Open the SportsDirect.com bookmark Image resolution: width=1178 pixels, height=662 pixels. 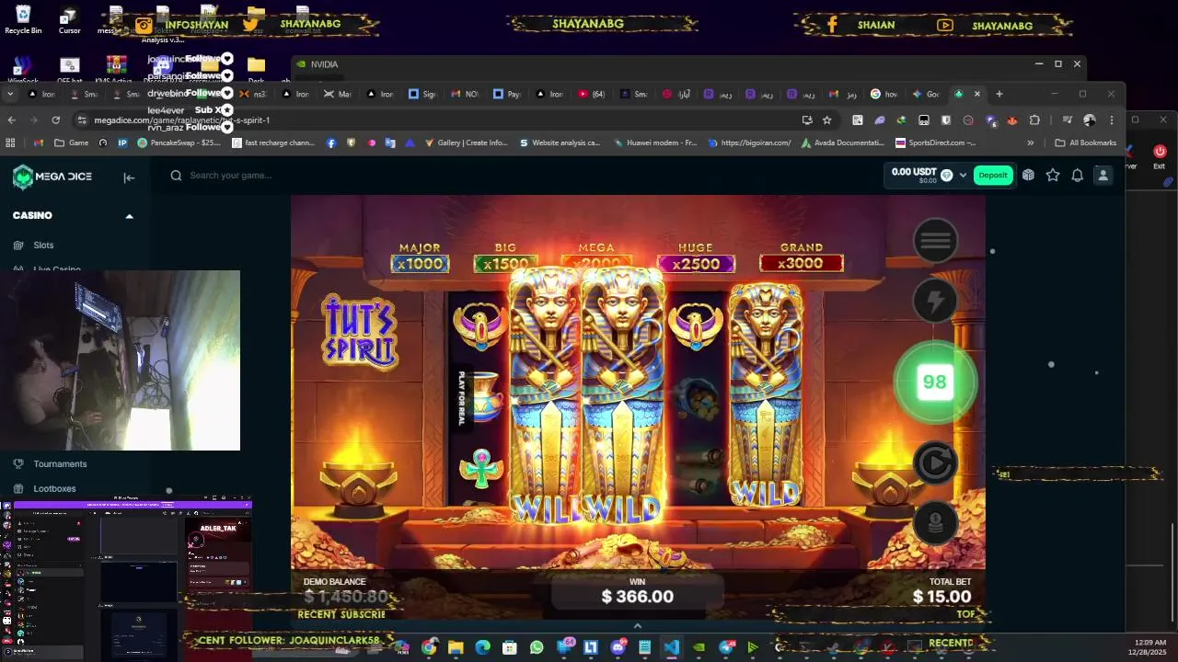(936, 143)
